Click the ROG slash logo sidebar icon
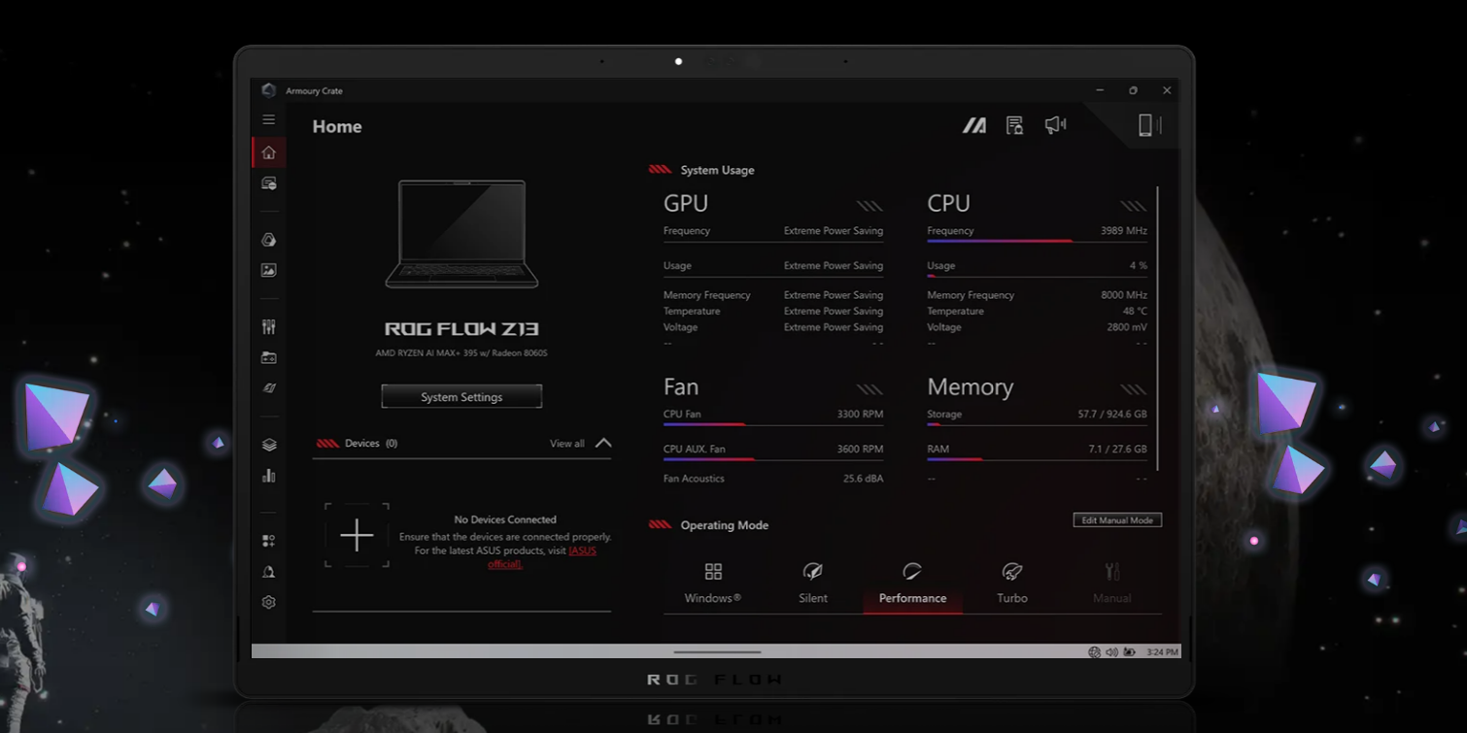 point(269,388)
